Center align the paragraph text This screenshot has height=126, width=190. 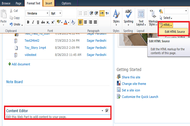85,22
